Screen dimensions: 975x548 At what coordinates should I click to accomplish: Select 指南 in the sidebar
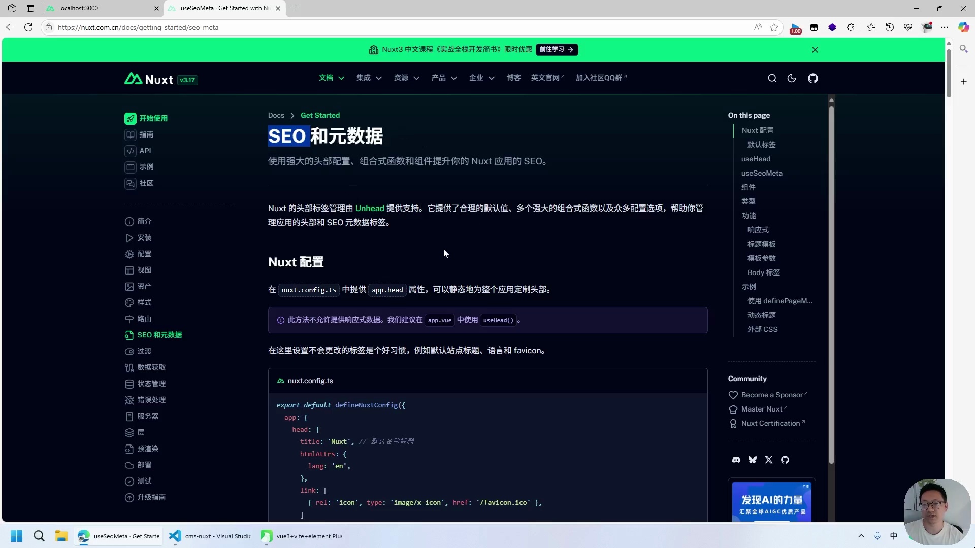point(139,134)
